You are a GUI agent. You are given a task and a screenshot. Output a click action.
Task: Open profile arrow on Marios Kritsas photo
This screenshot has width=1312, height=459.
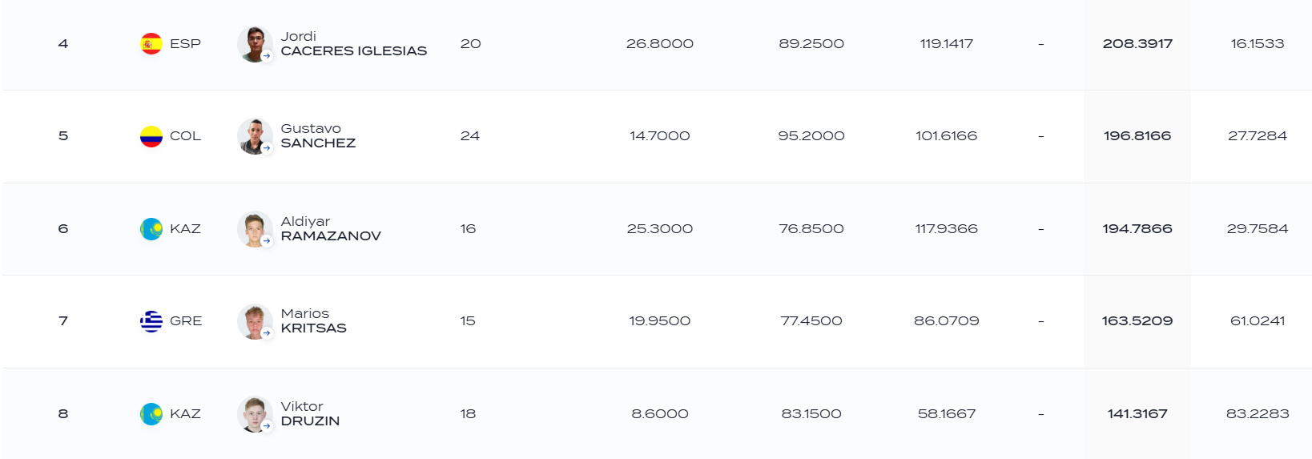(267, 333)
